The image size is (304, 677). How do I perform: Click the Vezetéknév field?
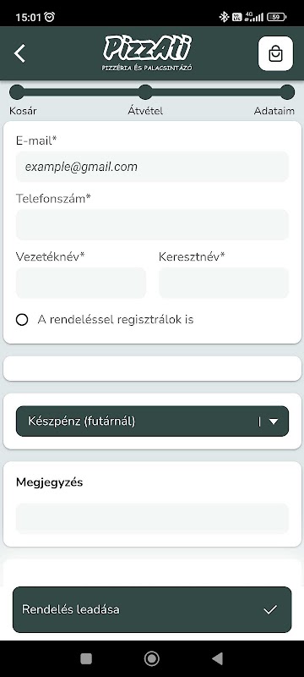coord(81,283)
